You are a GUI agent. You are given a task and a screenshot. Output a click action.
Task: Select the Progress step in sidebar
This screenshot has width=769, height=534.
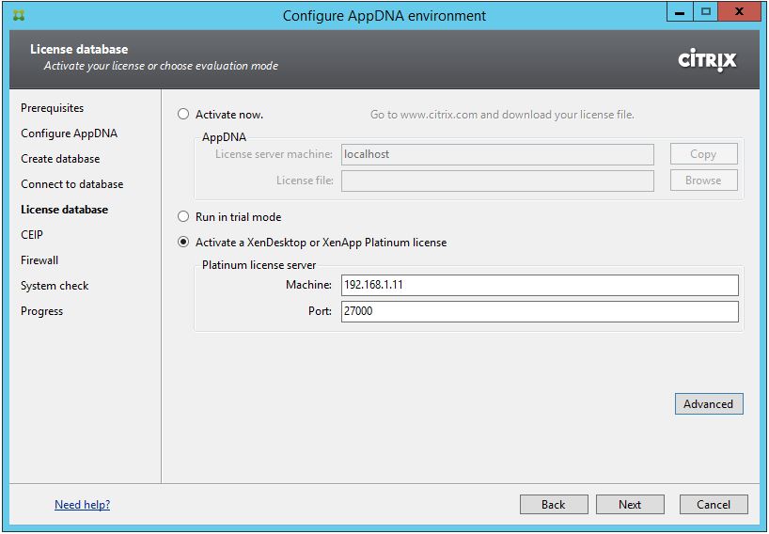(x=41, y=311)
